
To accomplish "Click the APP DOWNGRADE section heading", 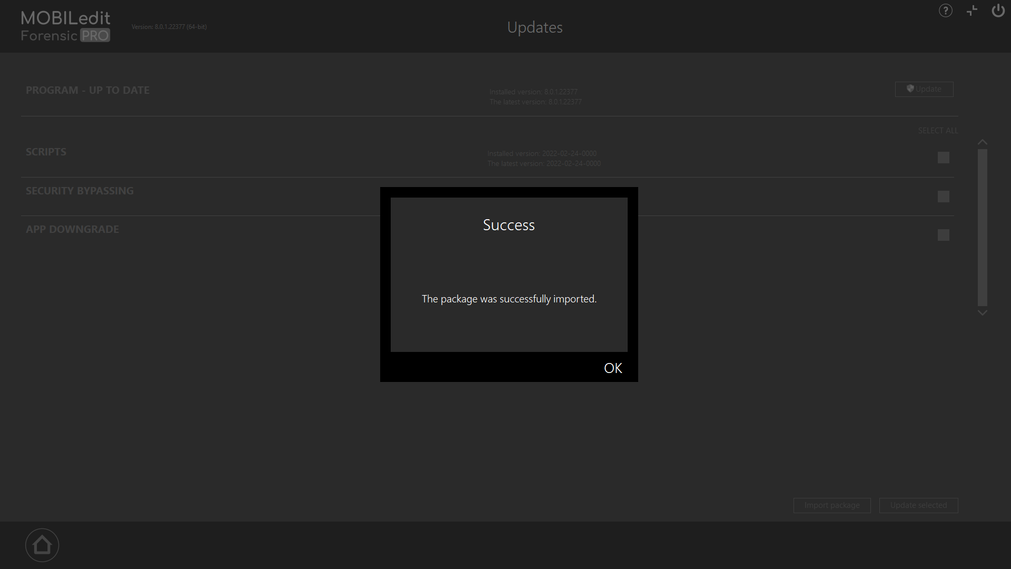I will click(x=72, y=229).
